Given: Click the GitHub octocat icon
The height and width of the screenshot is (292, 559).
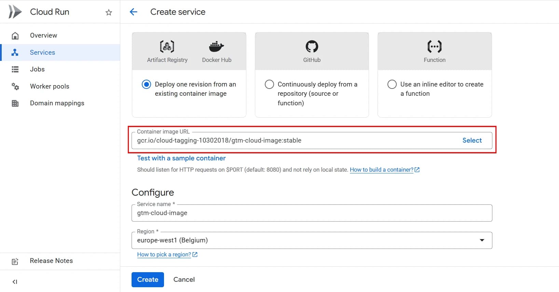Looking at the screenshot, I should point(312,46).
